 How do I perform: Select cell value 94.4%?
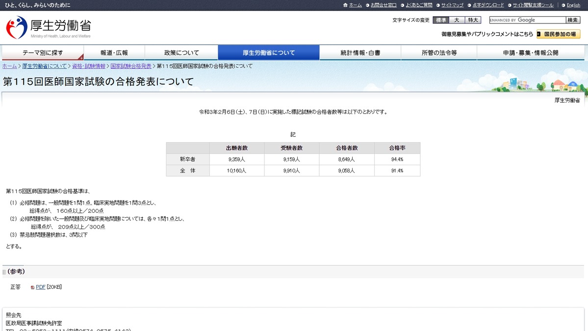[x=397, y=159]
